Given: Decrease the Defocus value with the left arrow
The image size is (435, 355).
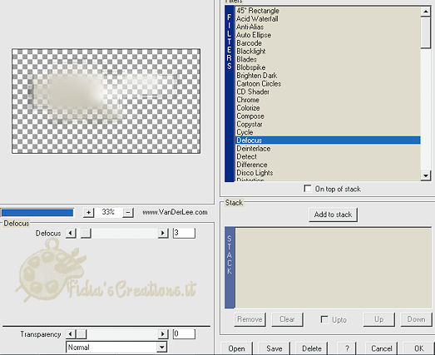Looking at the screenshot, I should (71, 233).
